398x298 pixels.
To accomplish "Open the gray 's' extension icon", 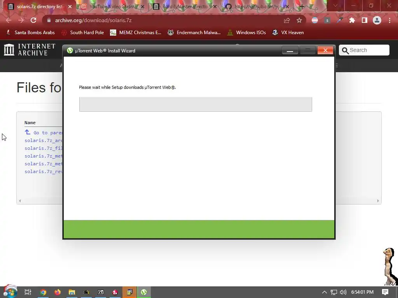I will 327,20.
